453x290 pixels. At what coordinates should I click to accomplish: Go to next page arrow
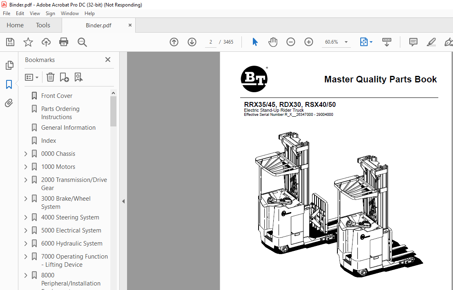coord(192,42)
